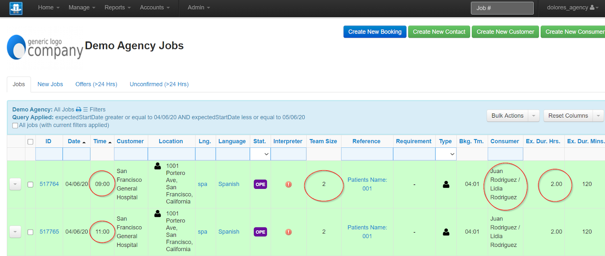Click the Job # search field

click(x=502, y=8)
